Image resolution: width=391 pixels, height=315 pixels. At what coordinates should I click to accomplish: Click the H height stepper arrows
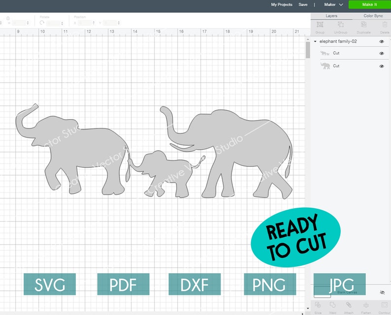click(28, 23)
